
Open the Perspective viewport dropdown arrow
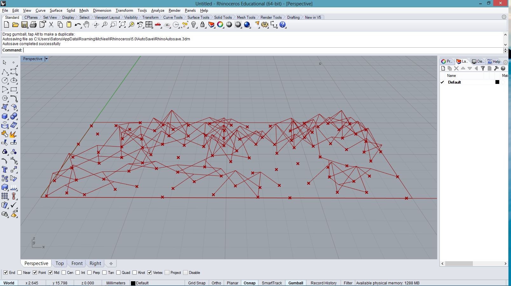click(x=46, y=59)
